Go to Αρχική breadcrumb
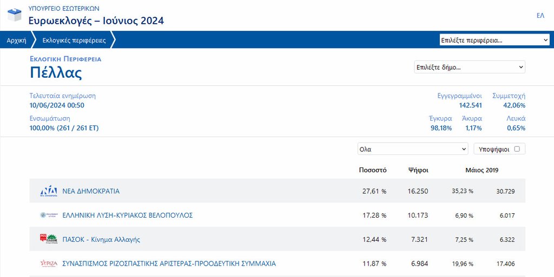This screenshot has height=277, width=554. point(16,40)
